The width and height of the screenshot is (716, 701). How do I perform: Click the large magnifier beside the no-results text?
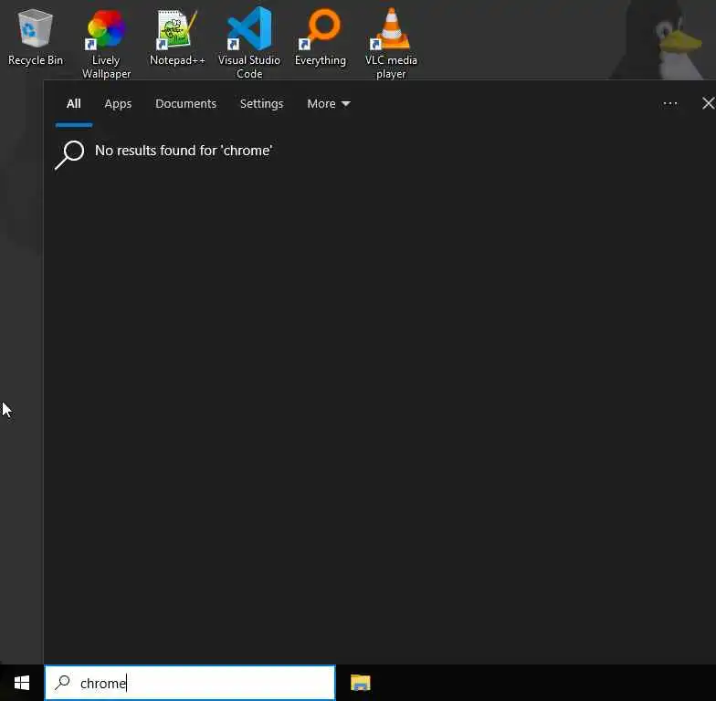[69, 155]
